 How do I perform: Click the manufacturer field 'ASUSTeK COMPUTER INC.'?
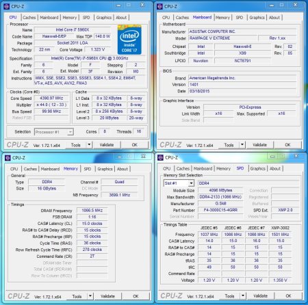[242, 31]
